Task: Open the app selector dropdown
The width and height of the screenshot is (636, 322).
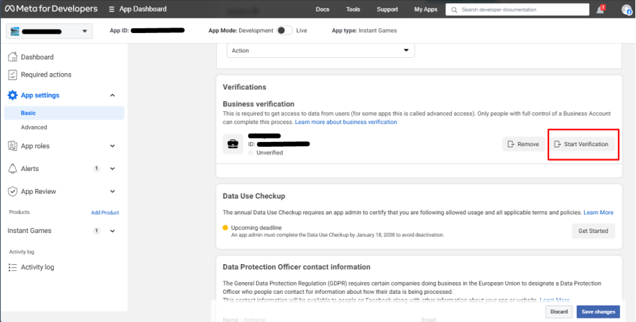Action: pos(50,31)
